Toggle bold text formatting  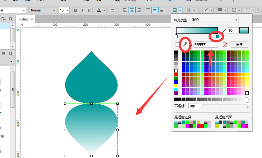[x=76, y=10]
